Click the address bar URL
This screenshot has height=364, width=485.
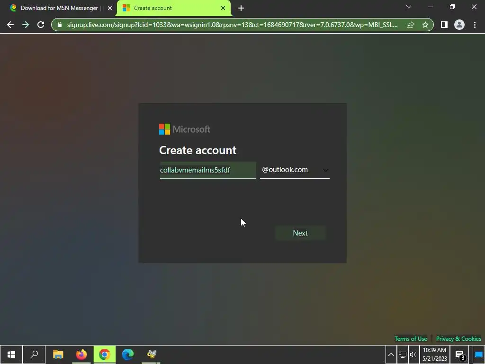click(x=232, y=25)
